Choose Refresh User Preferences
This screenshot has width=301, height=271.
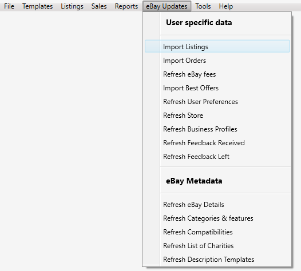tap(217, 102)
